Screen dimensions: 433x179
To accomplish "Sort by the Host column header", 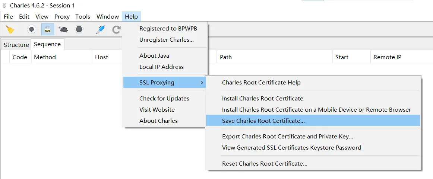I will pyautogui.click(x=107, y=57).
